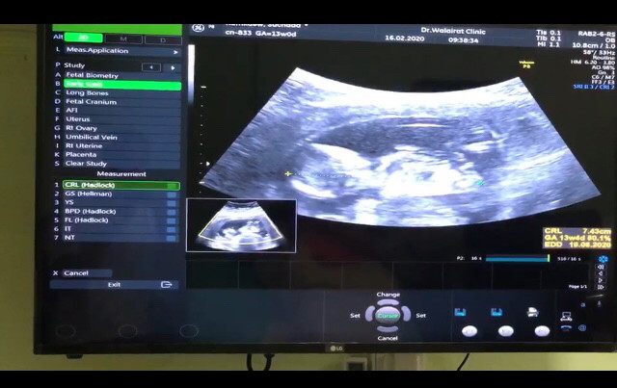Go to the previous Study page arrow
This screenshot has height=388, width=617.
[x=151, y=67]
